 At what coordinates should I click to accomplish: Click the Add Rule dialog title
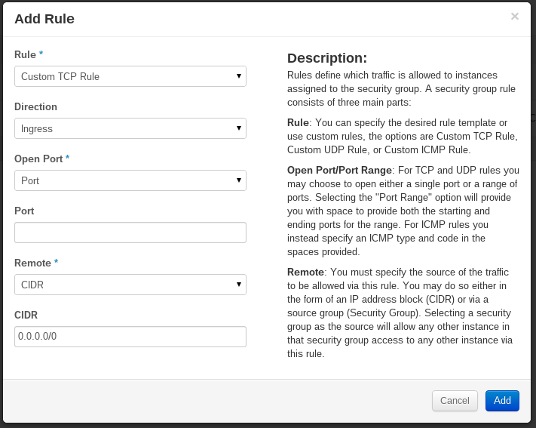[44, 19]
